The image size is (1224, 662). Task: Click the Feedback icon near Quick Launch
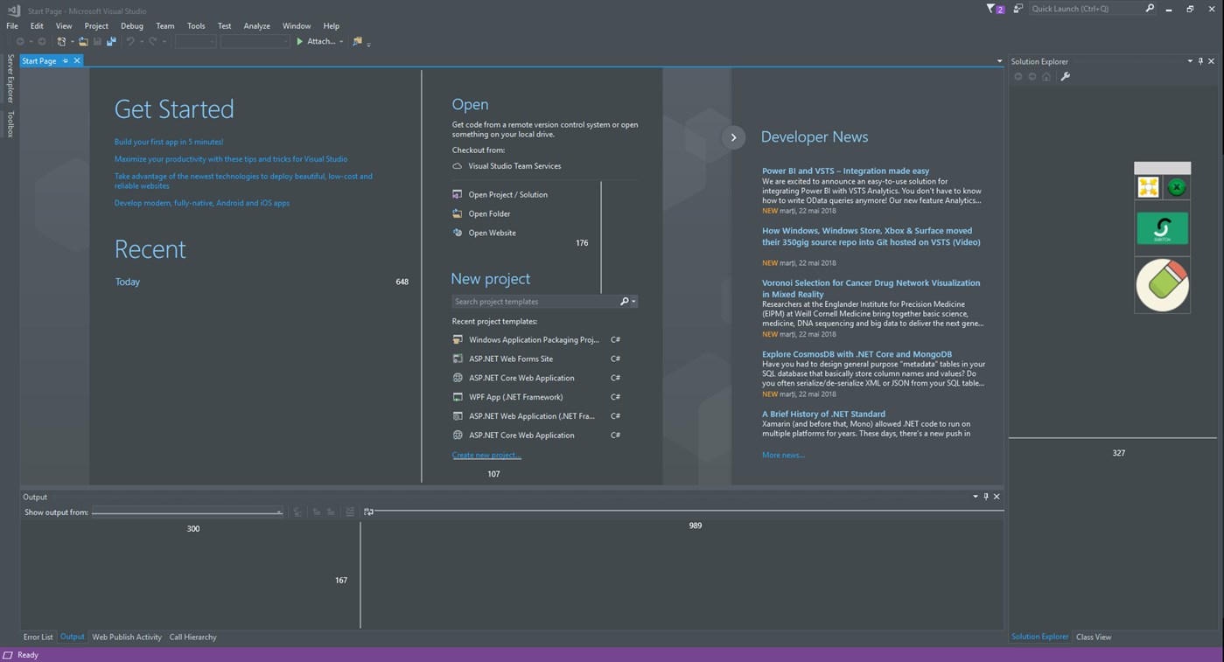tap(1018, 8)
